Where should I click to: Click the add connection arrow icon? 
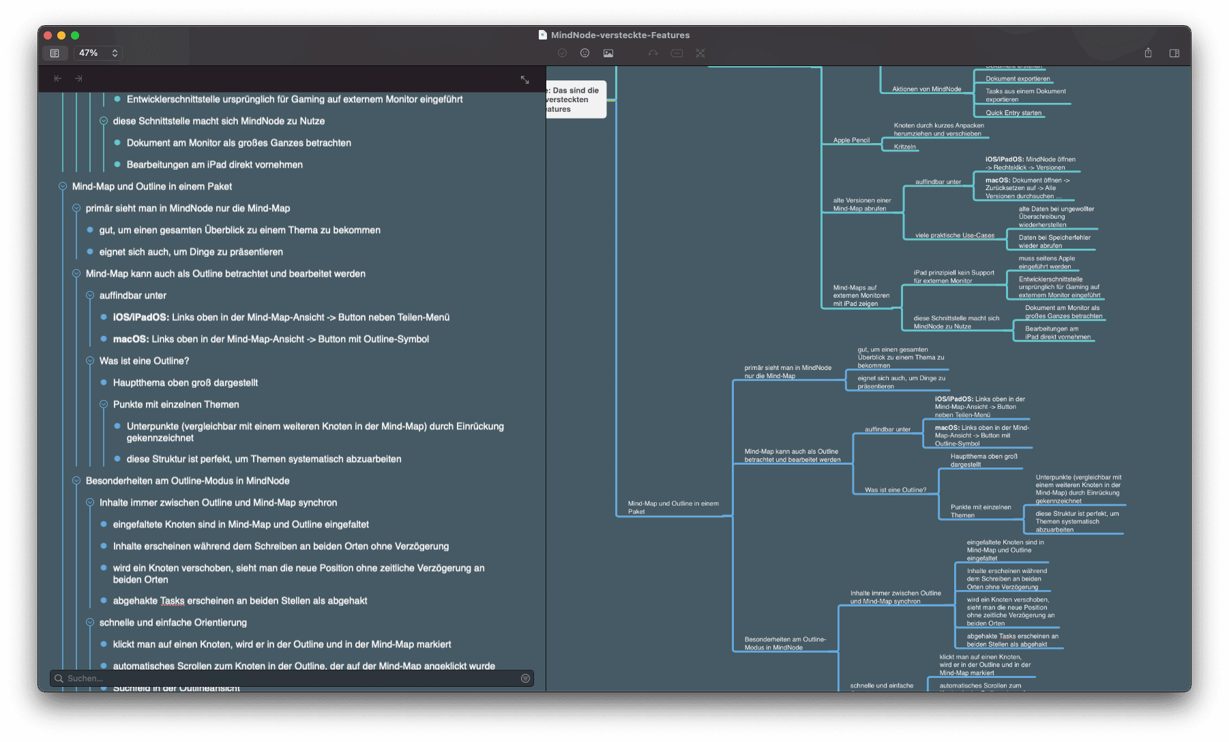[x=653, y=53]
